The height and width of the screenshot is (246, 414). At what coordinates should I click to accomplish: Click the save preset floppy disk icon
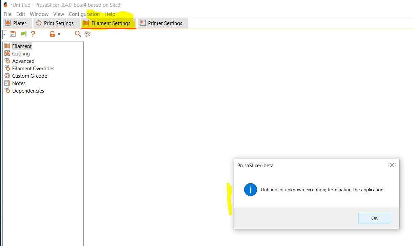pyautogui.click(x=13, y=34)
